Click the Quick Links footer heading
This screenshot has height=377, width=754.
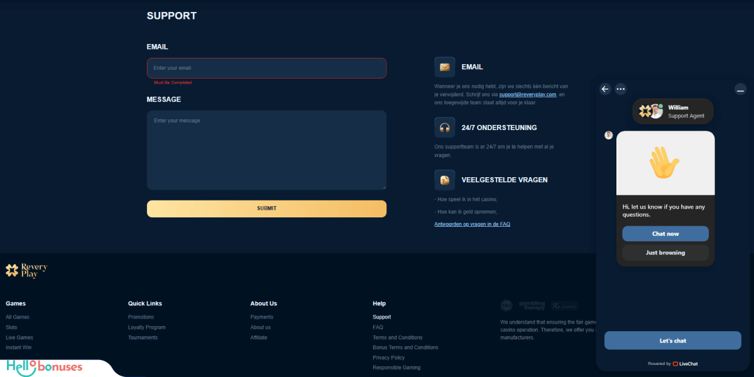click(x=145, y=303)
